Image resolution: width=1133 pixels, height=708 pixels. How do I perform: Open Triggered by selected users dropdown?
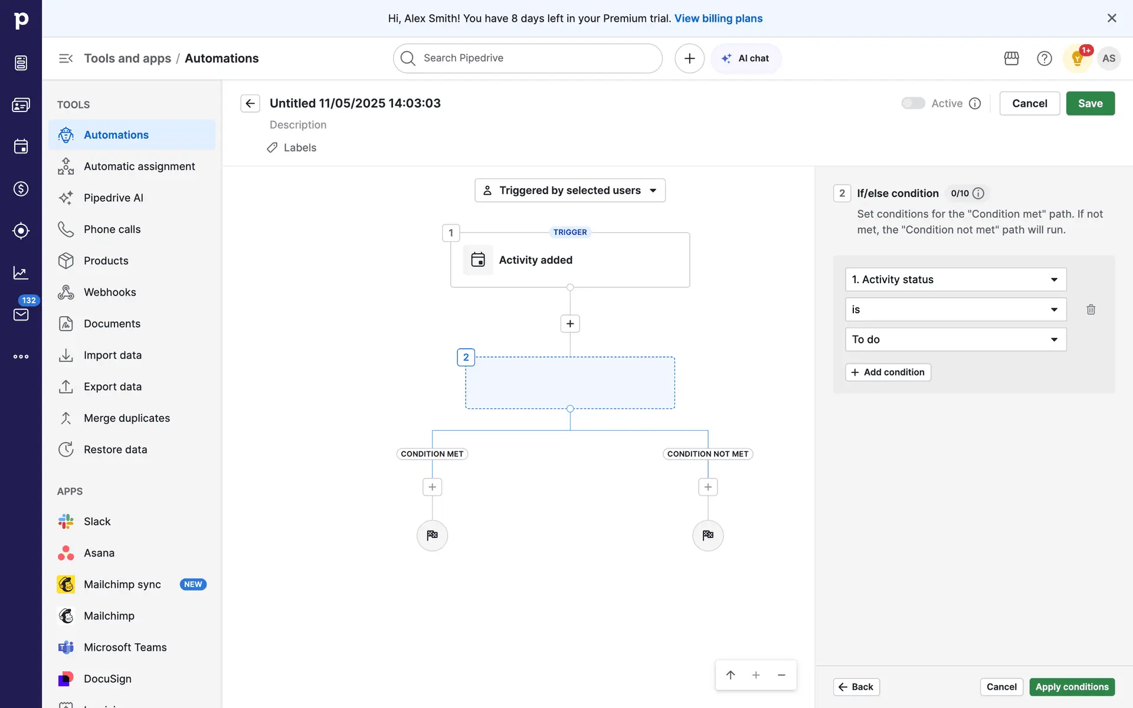pyautogui.click(x=570, y=191)
